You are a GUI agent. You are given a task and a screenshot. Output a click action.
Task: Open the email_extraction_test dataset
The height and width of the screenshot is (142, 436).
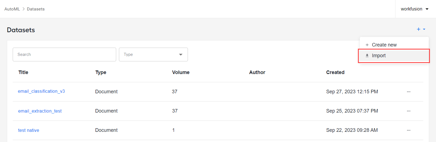pos(40,111)
